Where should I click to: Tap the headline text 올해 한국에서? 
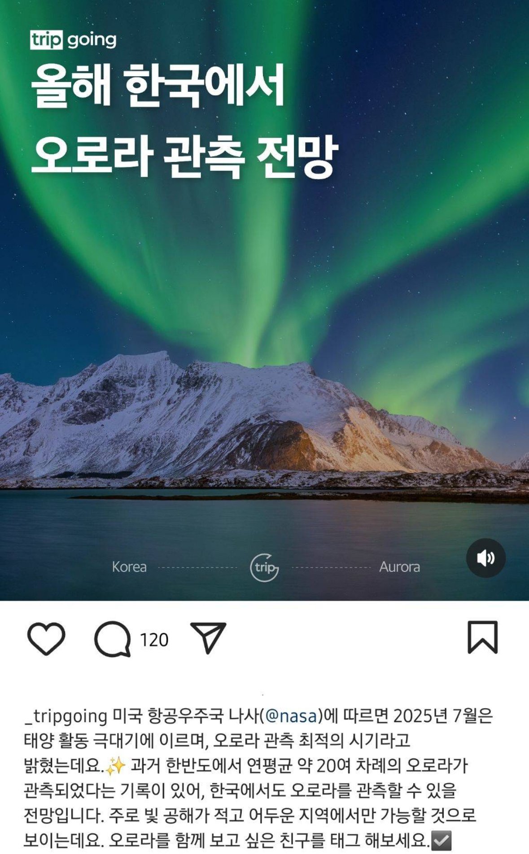pos(158,85)
